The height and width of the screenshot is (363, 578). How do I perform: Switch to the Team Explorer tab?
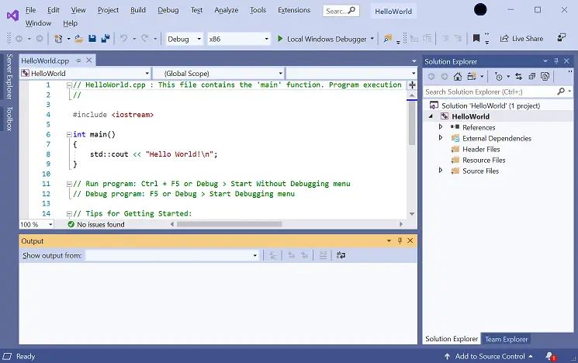506,339
